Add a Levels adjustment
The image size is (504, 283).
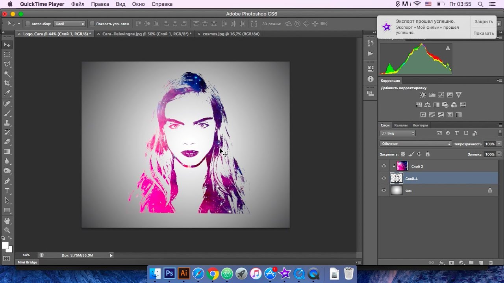tap(432, 95)
